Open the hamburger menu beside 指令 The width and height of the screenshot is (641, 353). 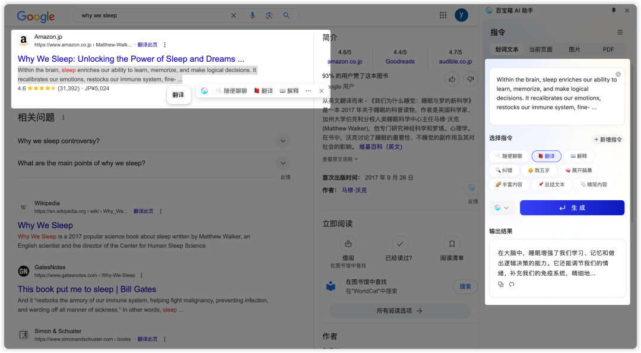tap(620, 32)
